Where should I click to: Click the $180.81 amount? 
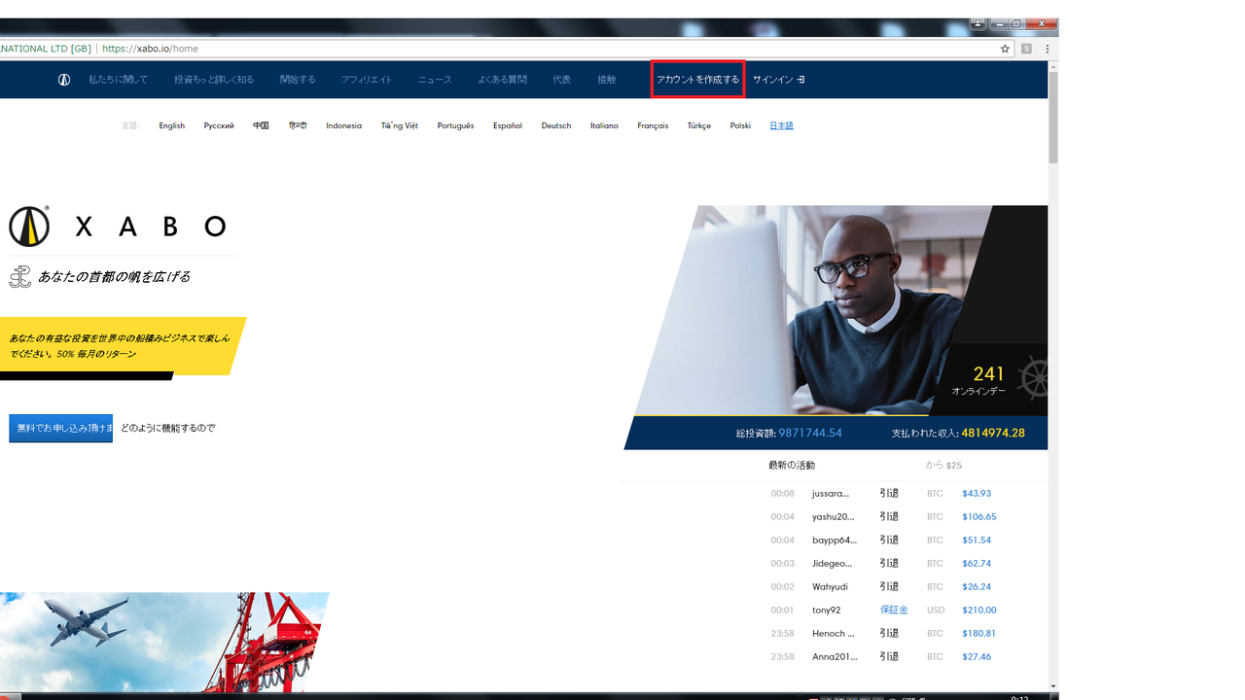click(978, 634)
